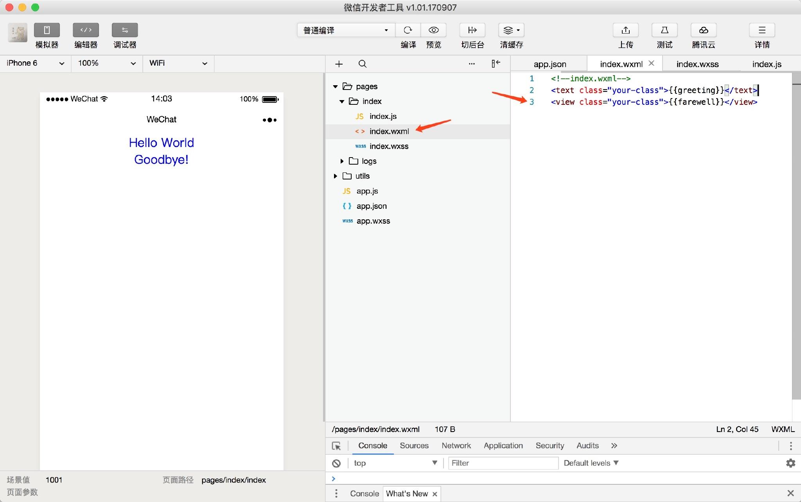Close the What's New drawer tab
801x502 pixels.
tap(435, 494)
